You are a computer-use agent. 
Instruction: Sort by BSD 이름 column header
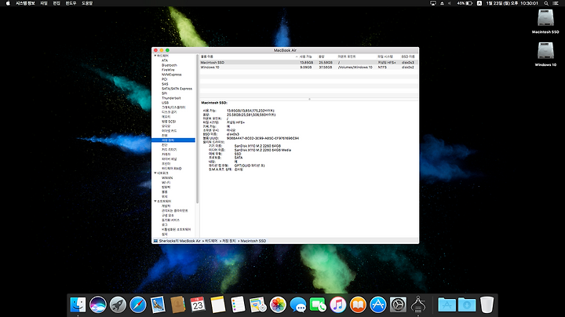click(x=408, y=56)
